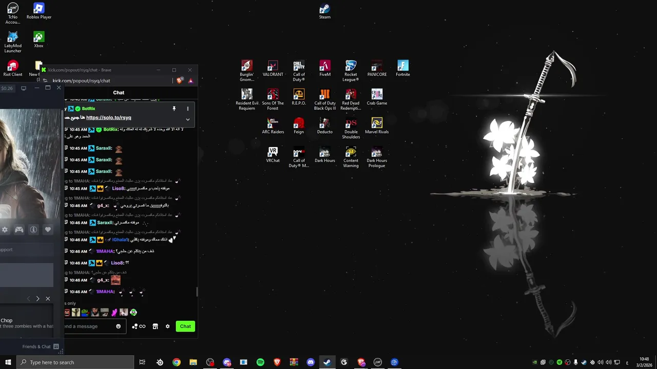The width and height of the screenshot is (657, 369).
Task: Open game info icon in Steam window
Action: pos(33,230)
